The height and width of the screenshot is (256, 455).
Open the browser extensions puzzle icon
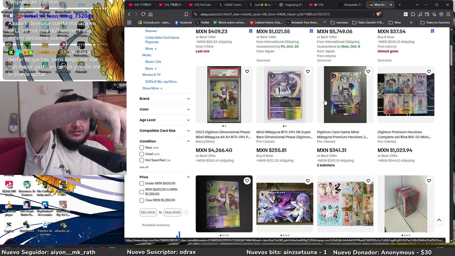point(413,14)
